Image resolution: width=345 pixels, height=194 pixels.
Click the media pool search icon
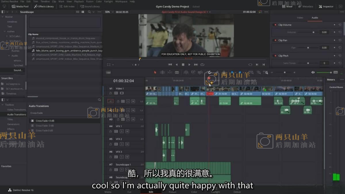point(89,12)
